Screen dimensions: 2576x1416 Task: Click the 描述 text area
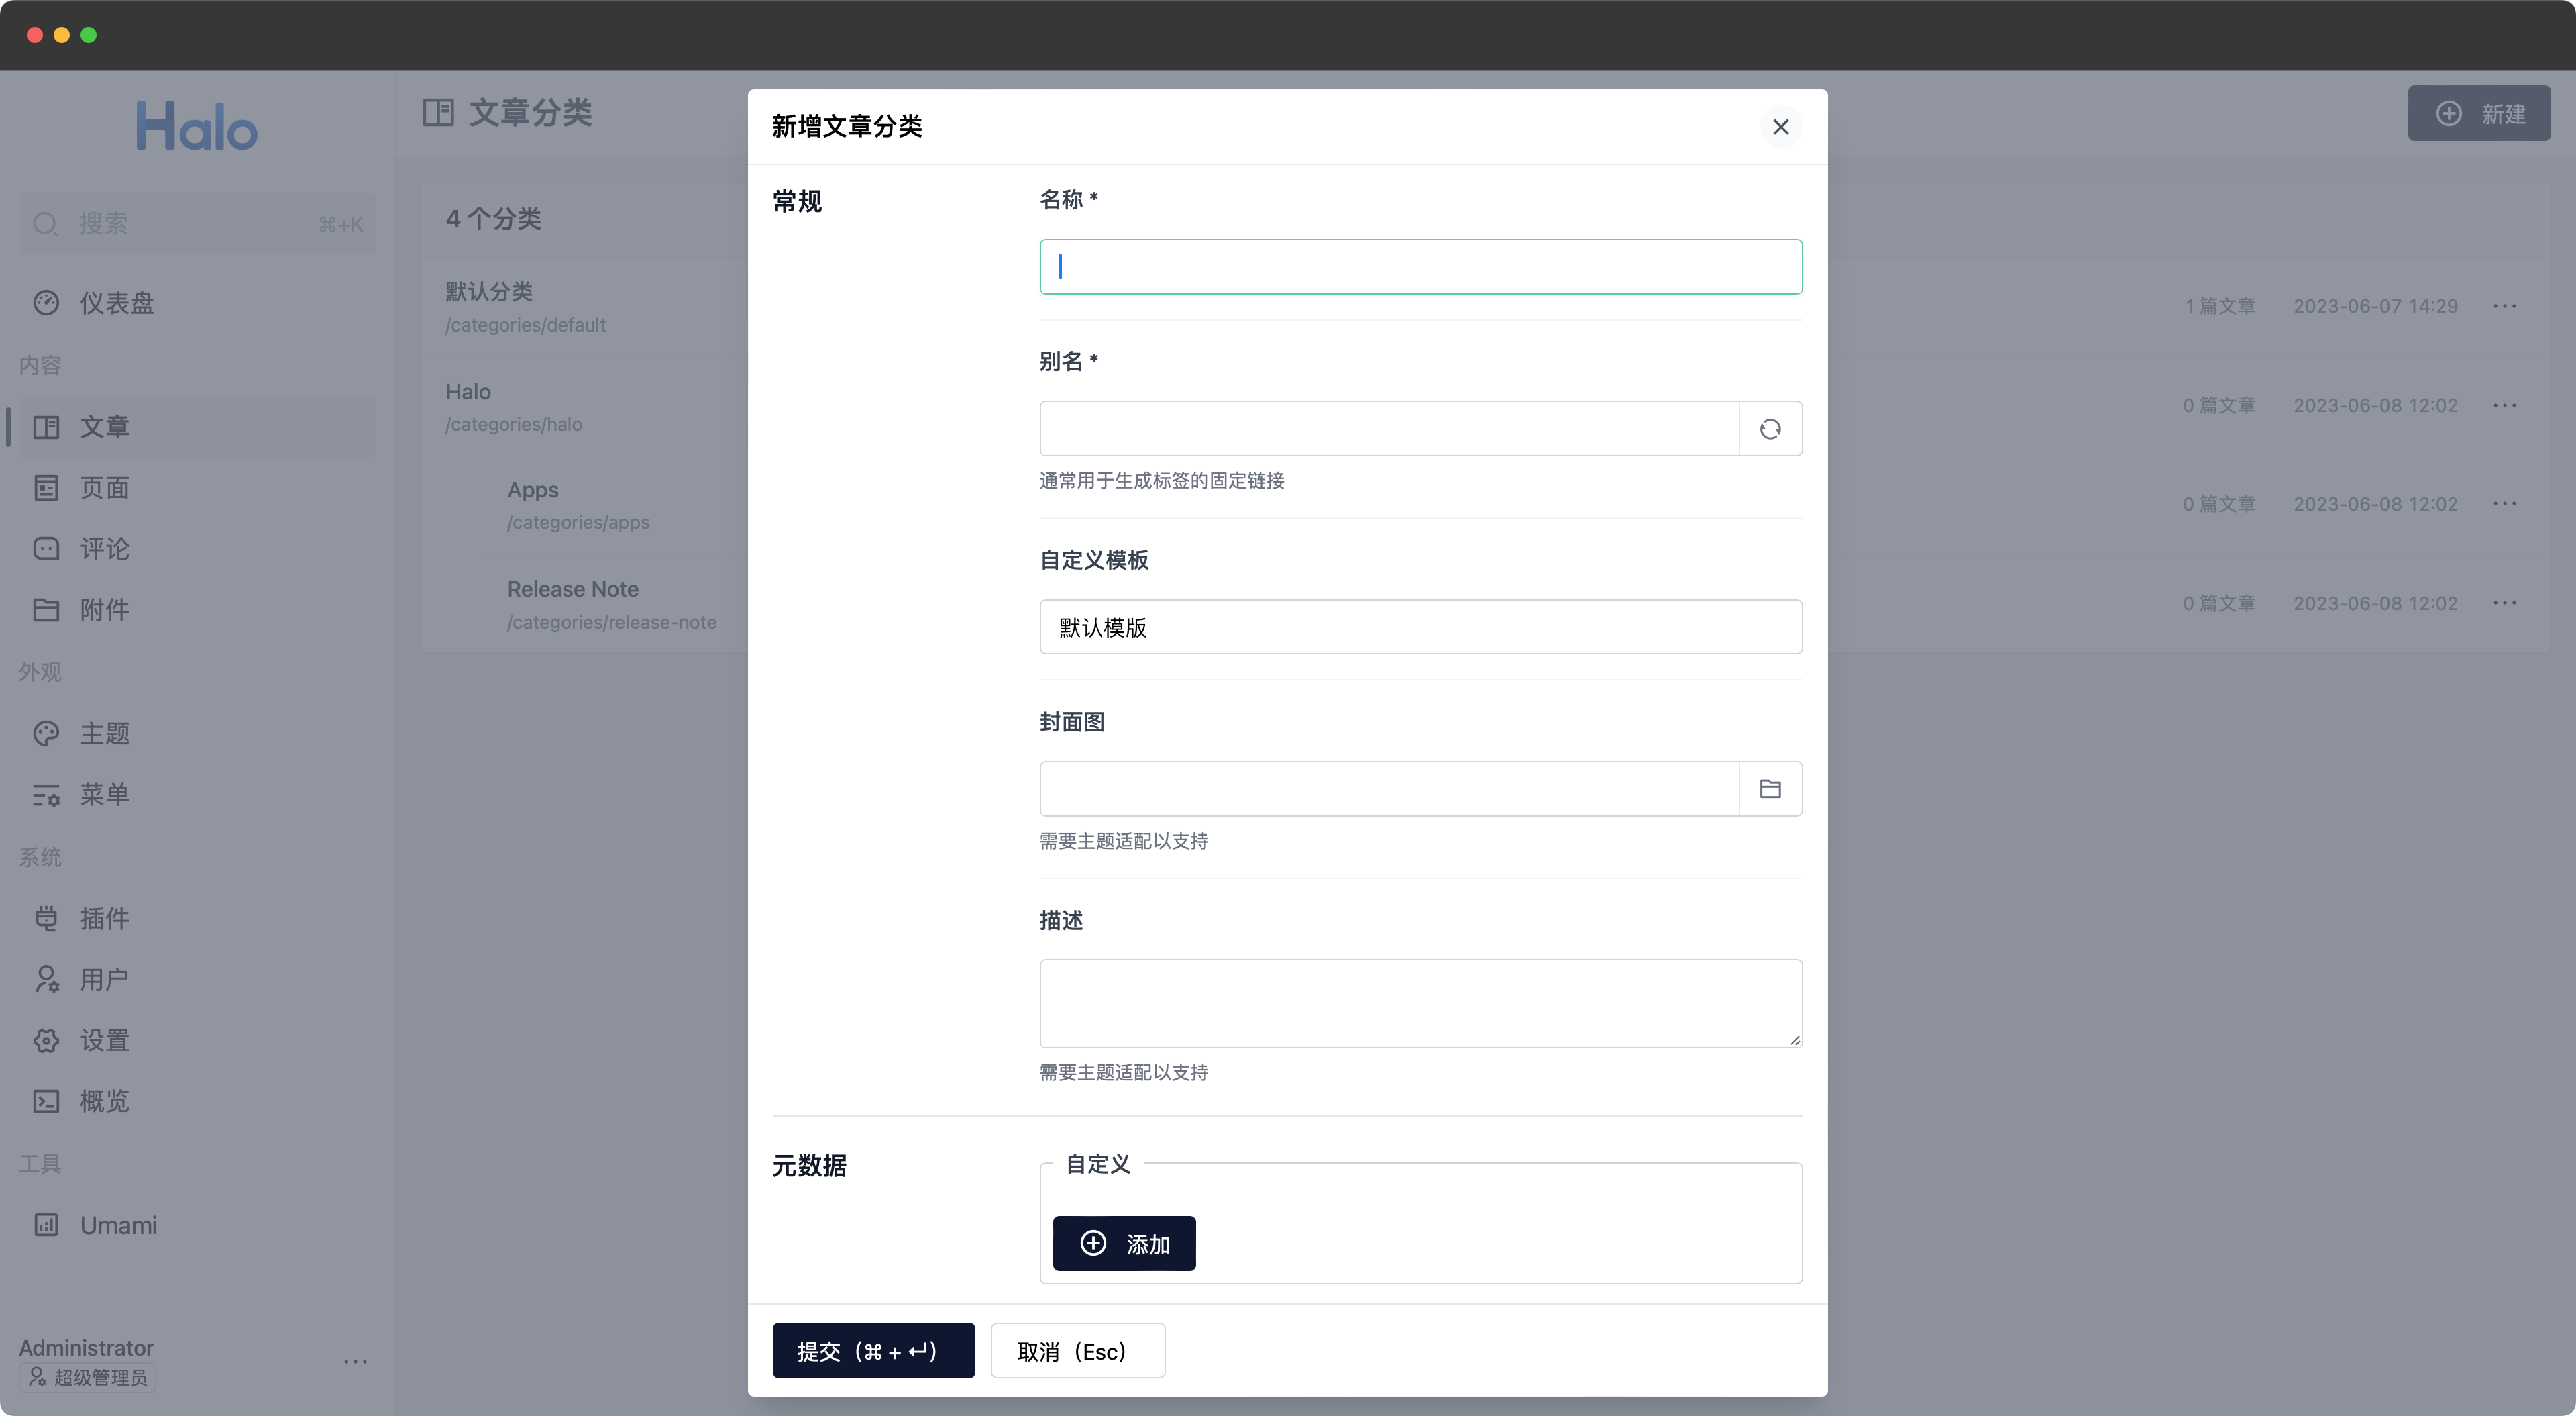1420,1003
